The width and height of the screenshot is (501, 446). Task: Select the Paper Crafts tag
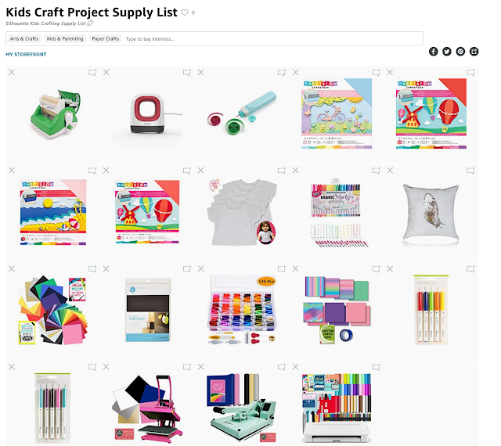click(x=106, y=38)
